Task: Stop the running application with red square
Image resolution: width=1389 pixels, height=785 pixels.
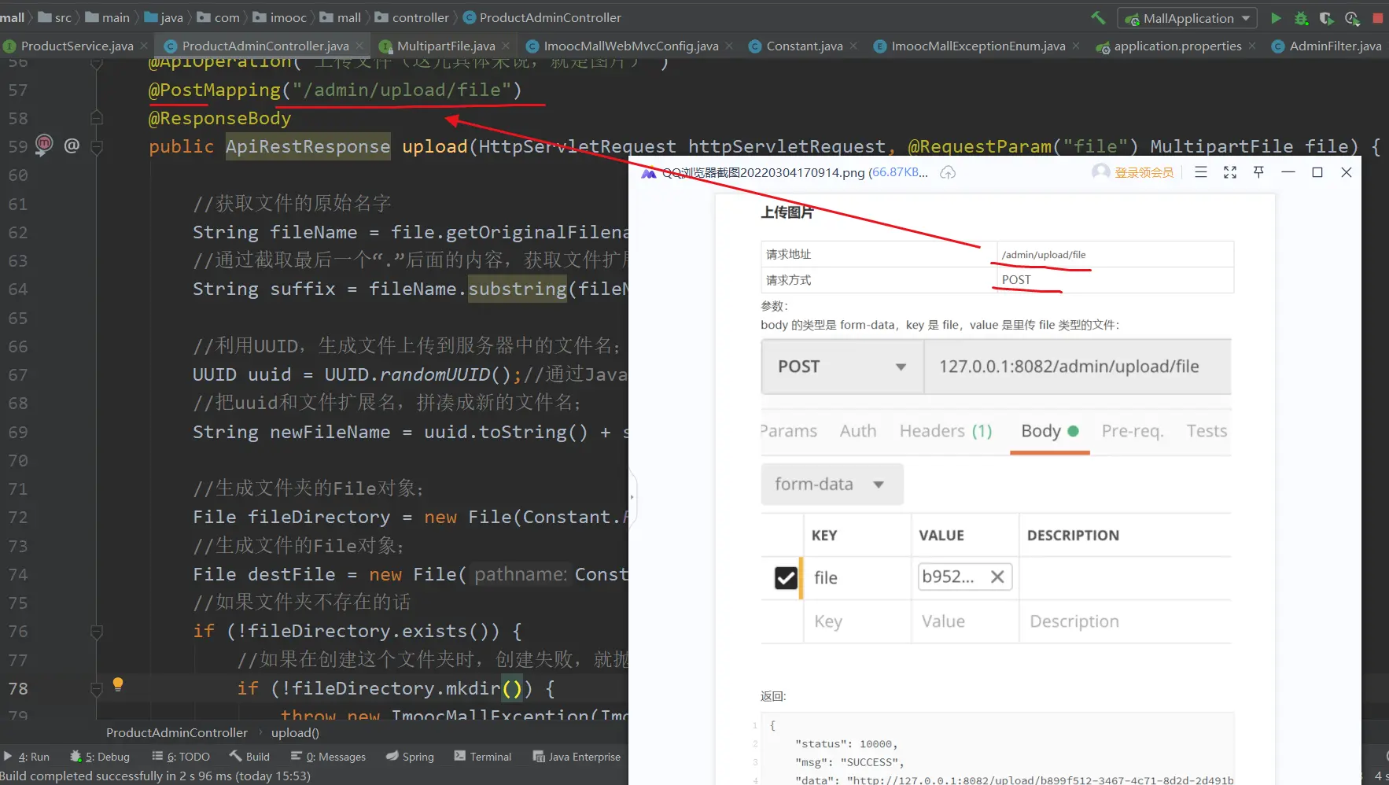Action: [x=1378, y=17]
